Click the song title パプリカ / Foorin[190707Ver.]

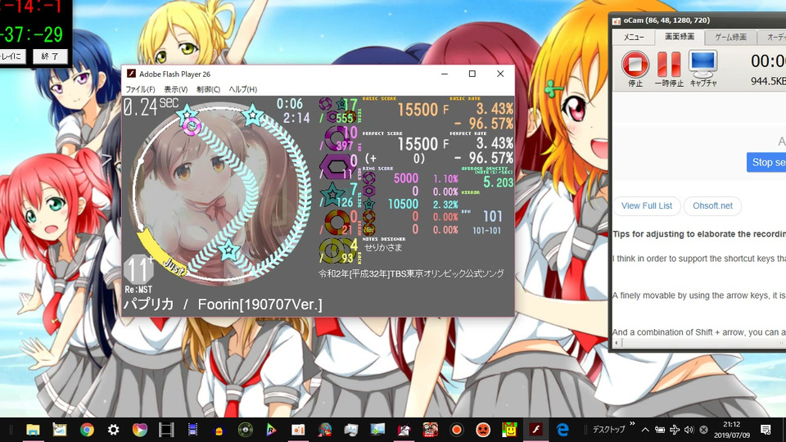coord(224,304)
